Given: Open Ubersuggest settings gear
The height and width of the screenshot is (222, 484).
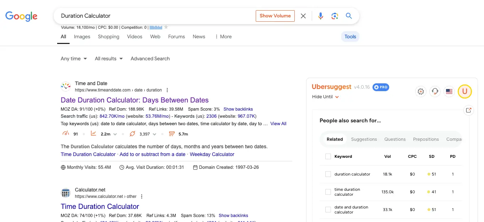Looking at the screenshot, I should coord(421,91).
